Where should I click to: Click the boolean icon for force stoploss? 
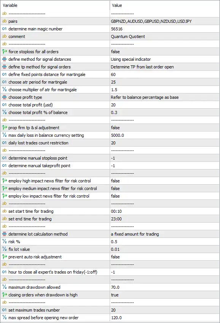pyautogui.click(x=4, y=52)
